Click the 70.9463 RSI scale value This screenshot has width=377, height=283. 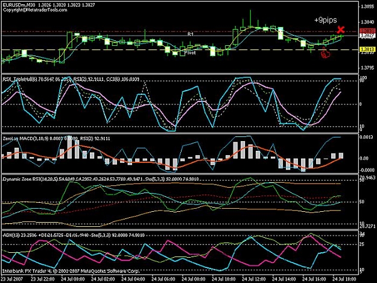pyautogui.click(x=367, y=177)
